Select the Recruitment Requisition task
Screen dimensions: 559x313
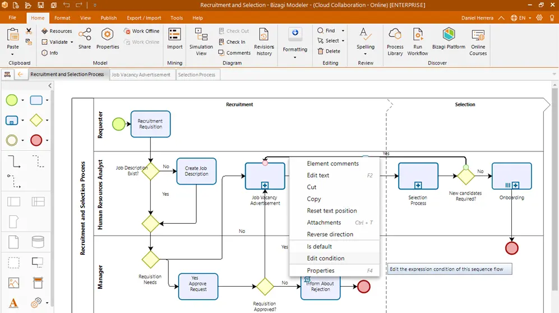[x=150, y=124]
